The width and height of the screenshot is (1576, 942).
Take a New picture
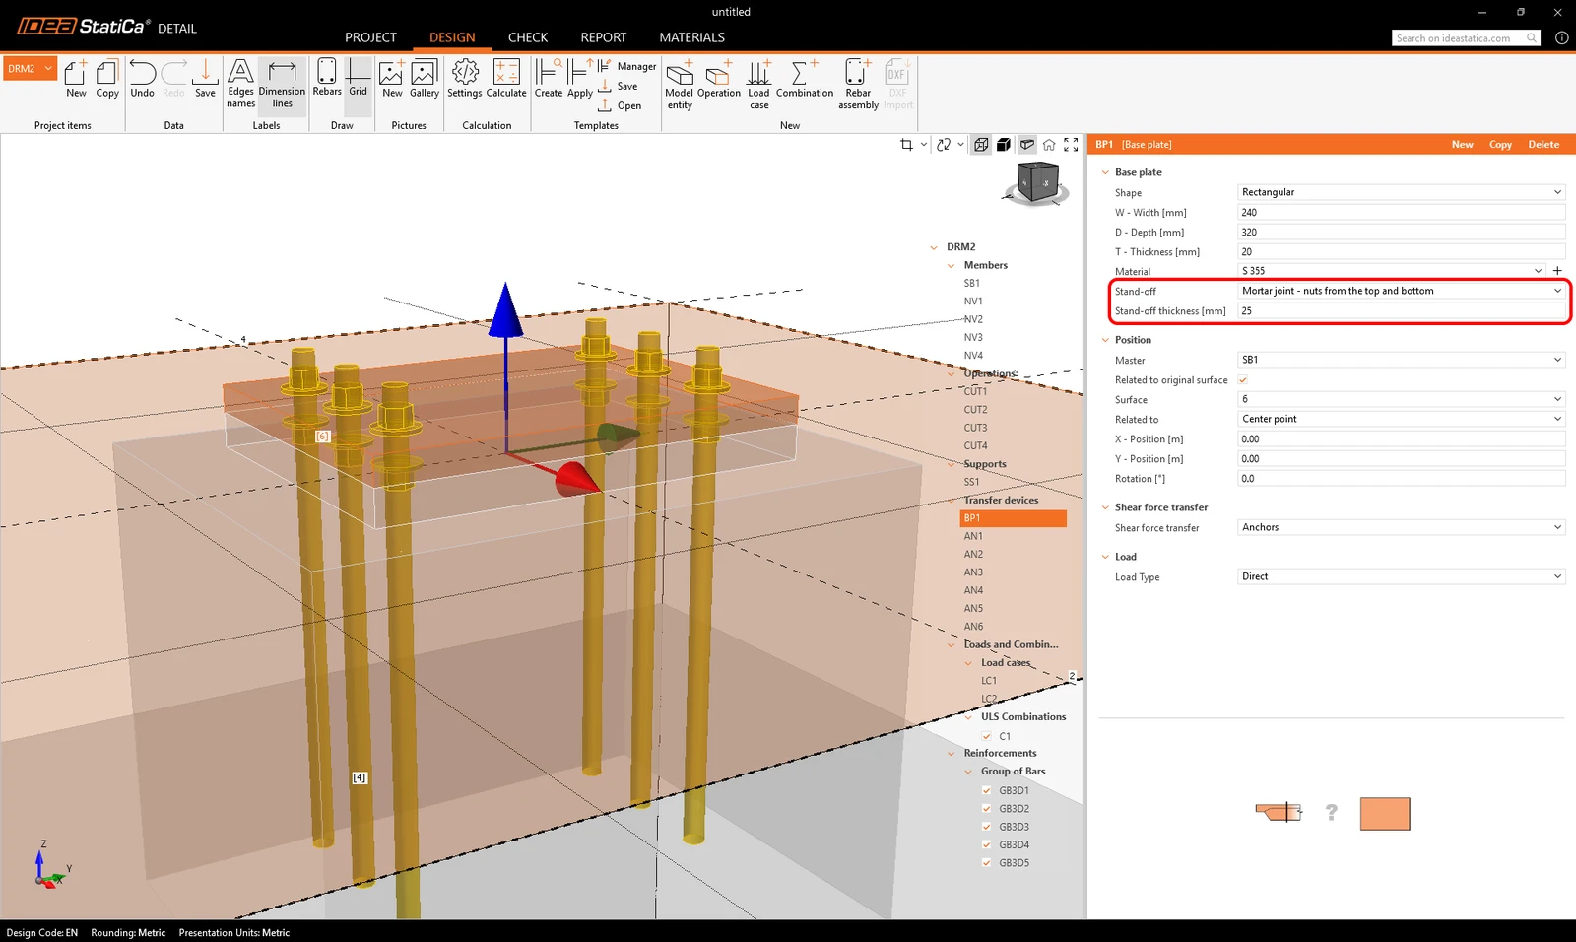(x=392, y=79)
